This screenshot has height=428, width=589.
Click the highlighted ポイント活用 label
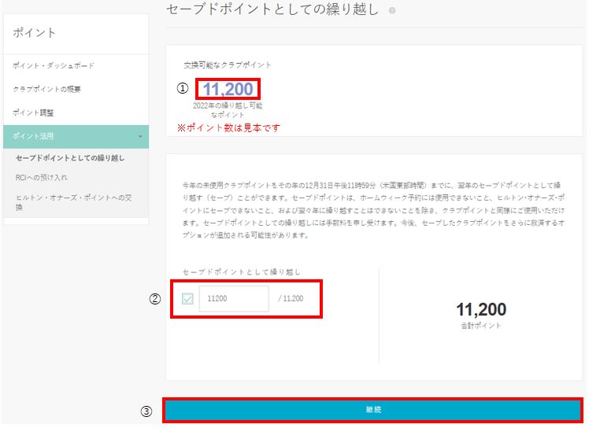click(33, 137)
